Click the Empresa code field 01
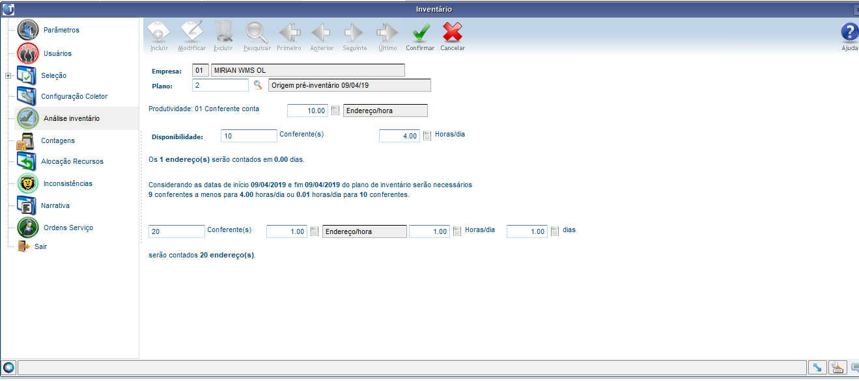 point(200,70)
